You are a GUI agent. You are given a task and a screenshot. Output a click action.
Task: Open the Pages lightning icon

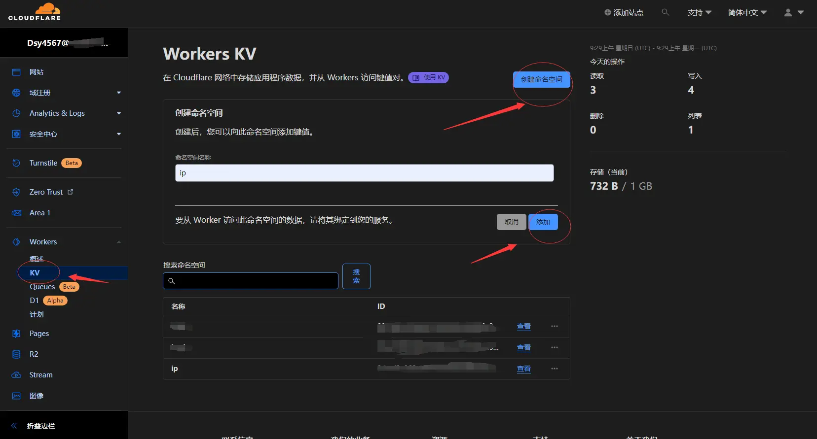click(16, 334)
